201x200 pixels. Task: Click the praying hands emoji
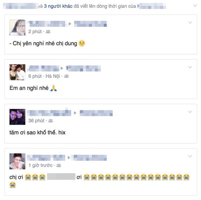(x=54, y=88)
